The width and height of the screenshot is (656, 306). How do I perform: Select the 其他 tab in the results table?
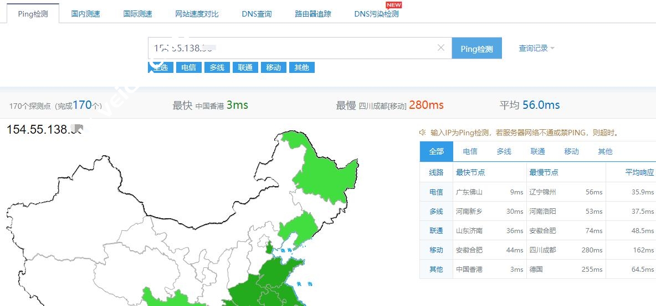(x=605, y=151)
